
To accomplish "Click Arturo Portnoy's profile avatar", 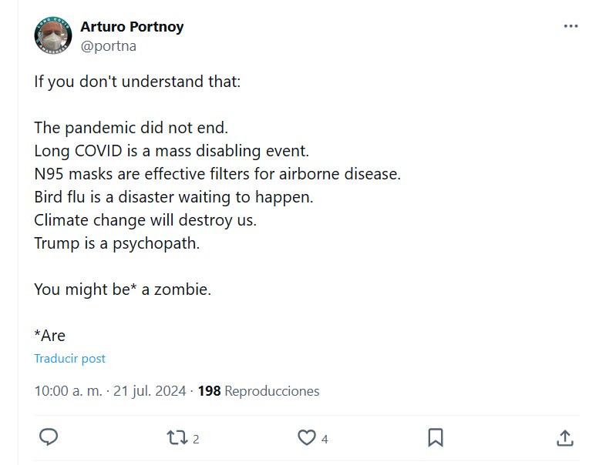I will [53, 35].
